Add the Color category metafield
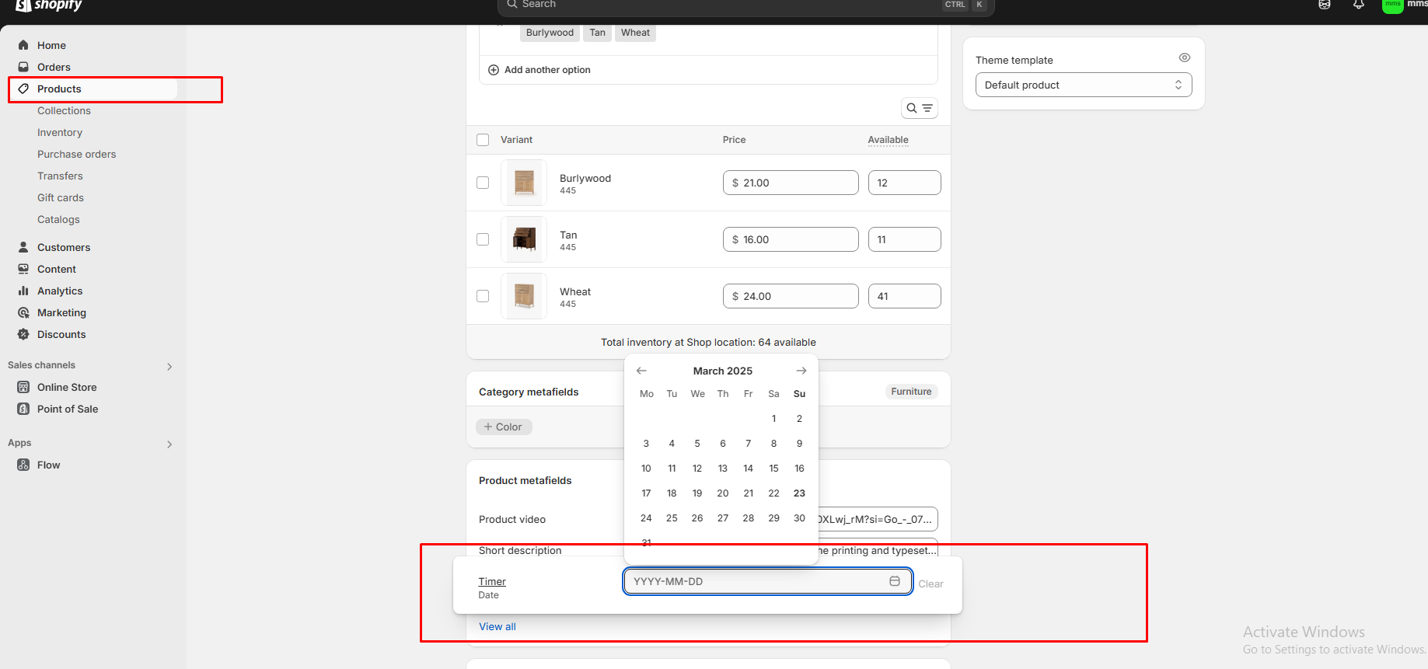This screenshot has height=669, width=1428. [x=504, y=427]
